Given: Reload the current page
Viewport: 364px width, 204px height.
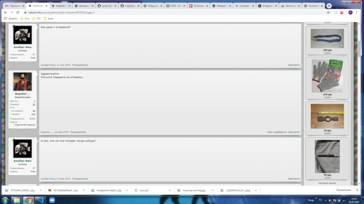Looking at the screenshot, I should (17, 12).
